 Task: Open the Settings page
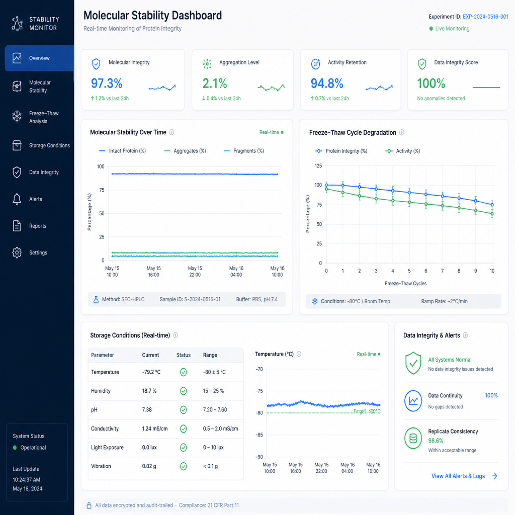click(39, 252)
